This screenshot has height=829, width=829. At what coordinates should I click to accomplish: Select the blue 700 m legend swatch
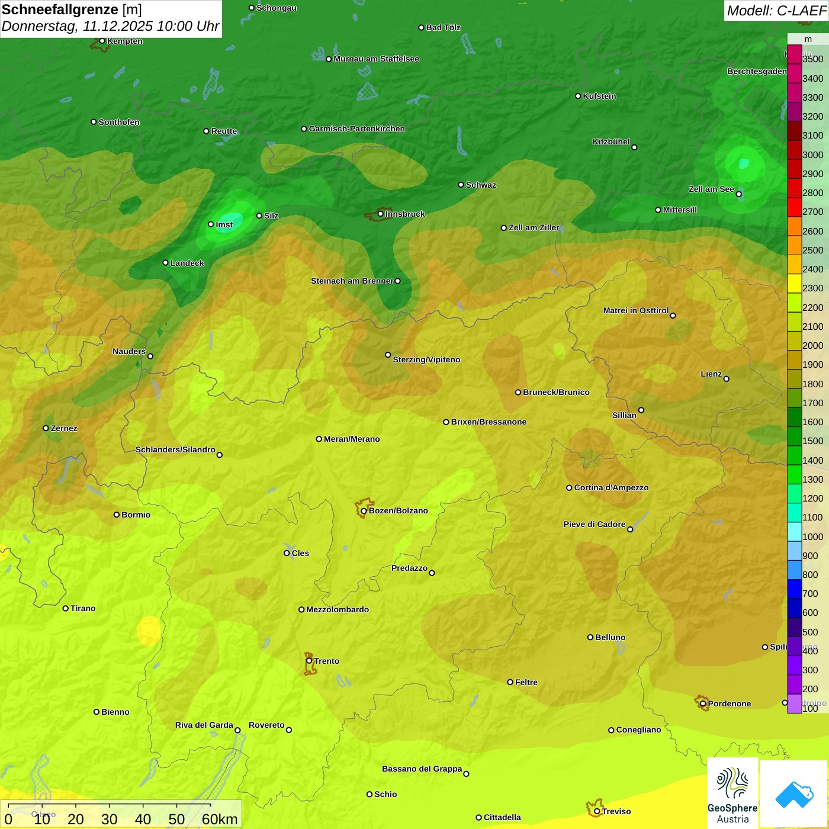795,589
